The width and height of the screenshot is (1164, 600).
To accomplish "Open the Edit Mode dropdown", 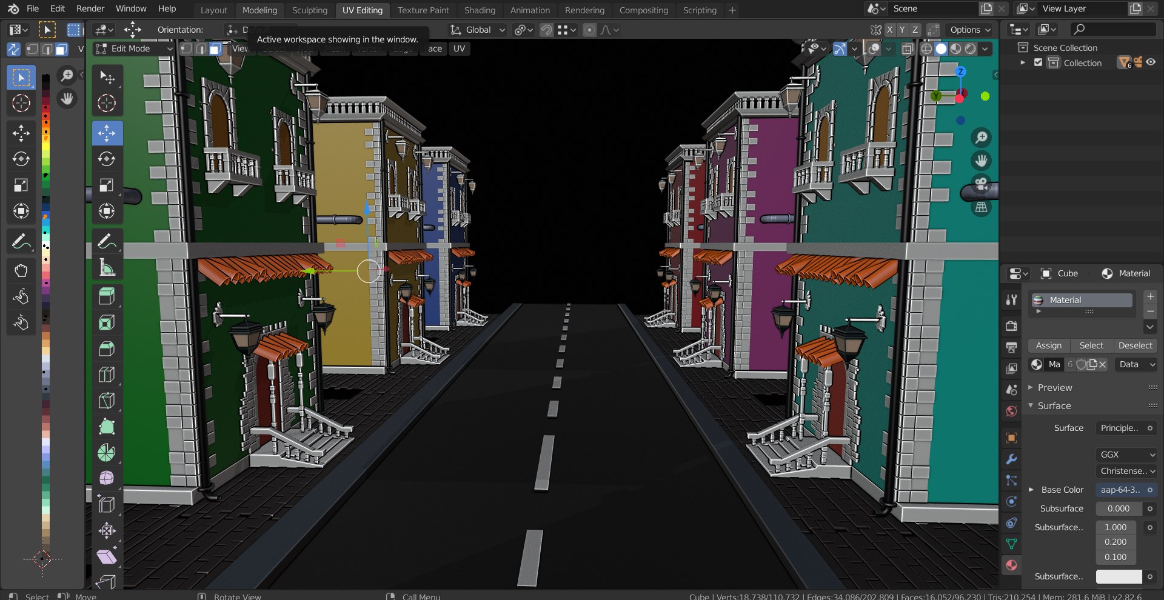I will (x=134, y=48).
